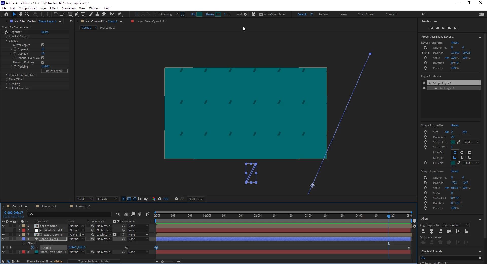Open the Effect menu
This screenshot has height=264, width=487.
click(x=54, y=8)
